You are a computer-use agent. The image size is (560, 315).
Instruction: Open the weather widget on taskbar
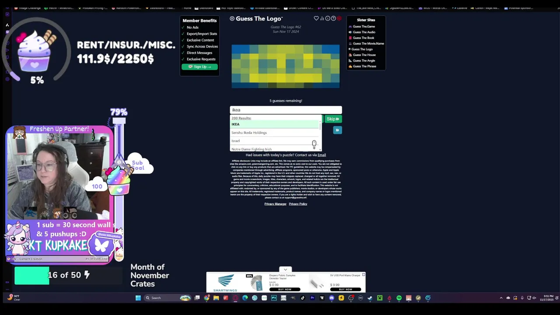[x=13, y=298]
